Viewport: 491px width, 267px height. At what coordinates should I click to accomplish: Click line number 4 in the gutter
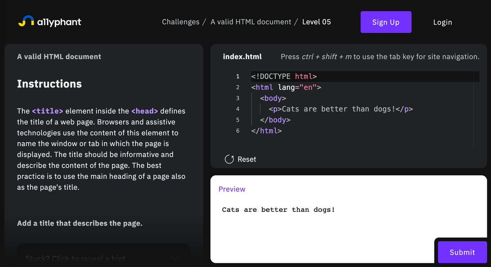point(237,109)
